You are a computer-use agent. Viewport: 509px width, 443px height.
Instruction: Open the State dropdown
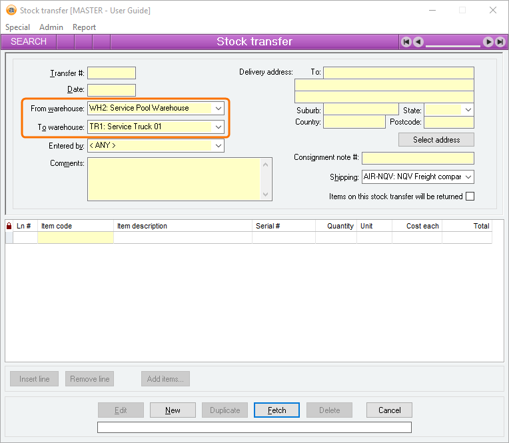pyautogui.click(x=468, y=110)
